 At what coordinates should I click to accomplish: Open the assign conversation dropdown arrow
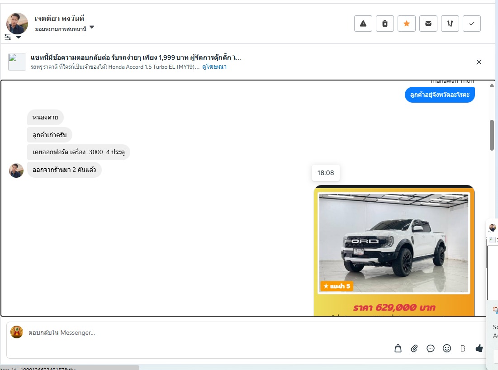coord(92,27)
